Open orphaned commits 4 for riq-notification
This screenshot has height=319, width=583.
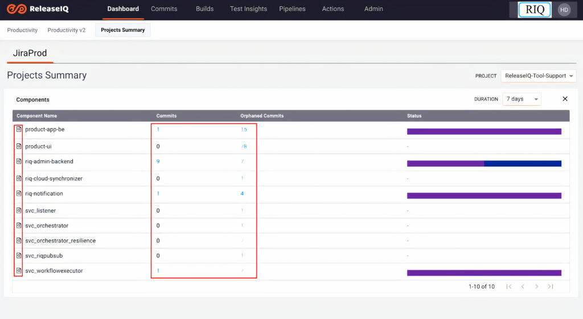242,193
